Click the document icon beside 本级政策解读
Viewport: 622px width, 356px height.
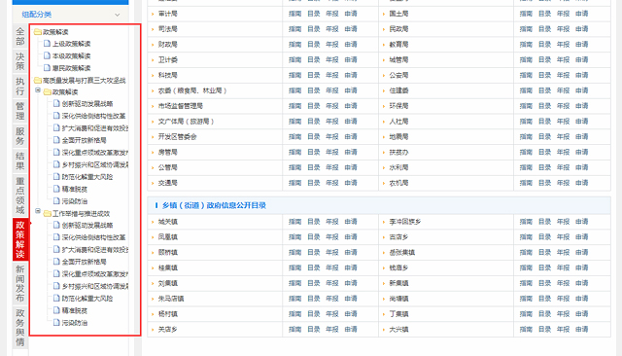(x=48, y=55)
